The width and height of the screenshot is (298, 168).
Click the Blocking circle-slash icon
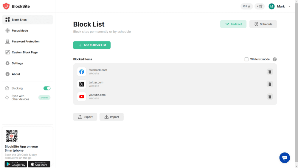(7, 88)
